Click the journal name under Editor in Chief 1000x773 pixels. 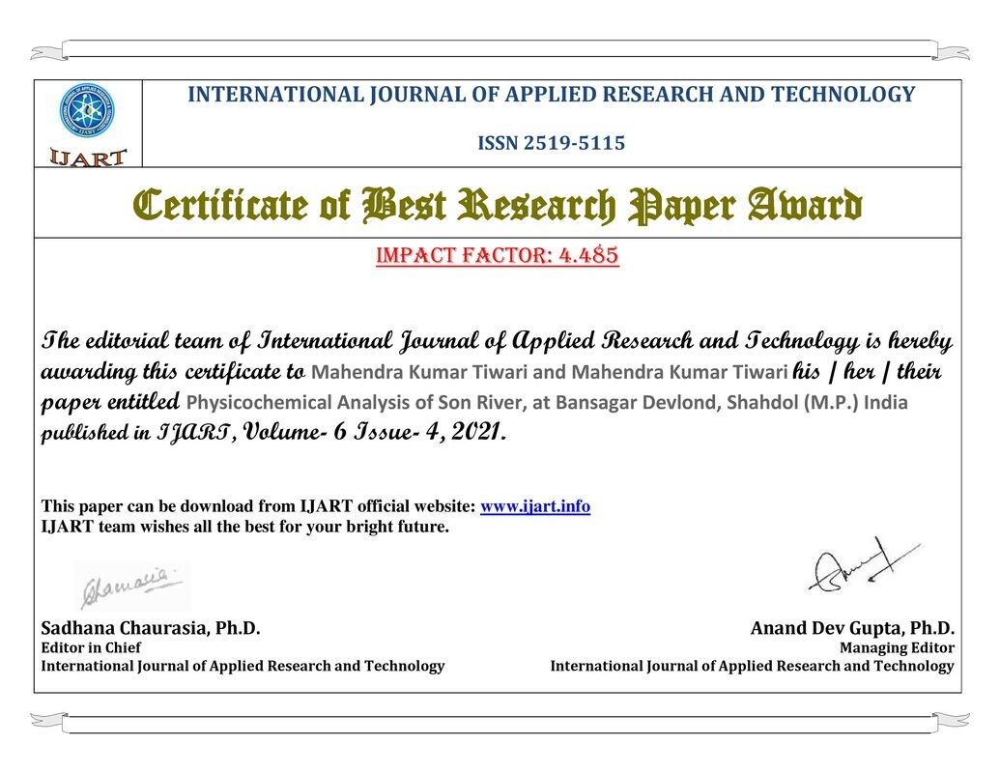pos(243,667)
